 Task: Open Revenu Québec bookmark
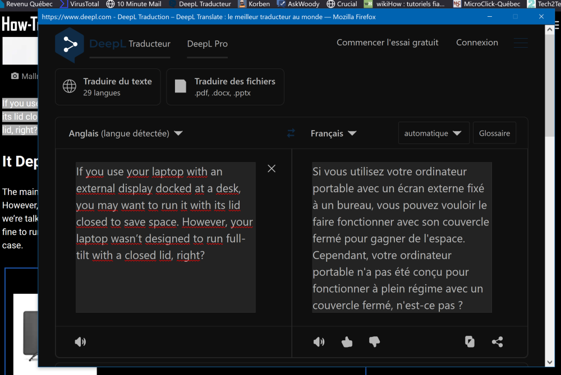26,4
